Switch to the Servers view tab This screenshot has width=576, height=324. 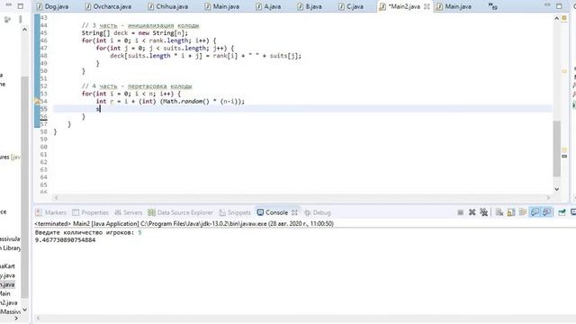pos(128,212)
